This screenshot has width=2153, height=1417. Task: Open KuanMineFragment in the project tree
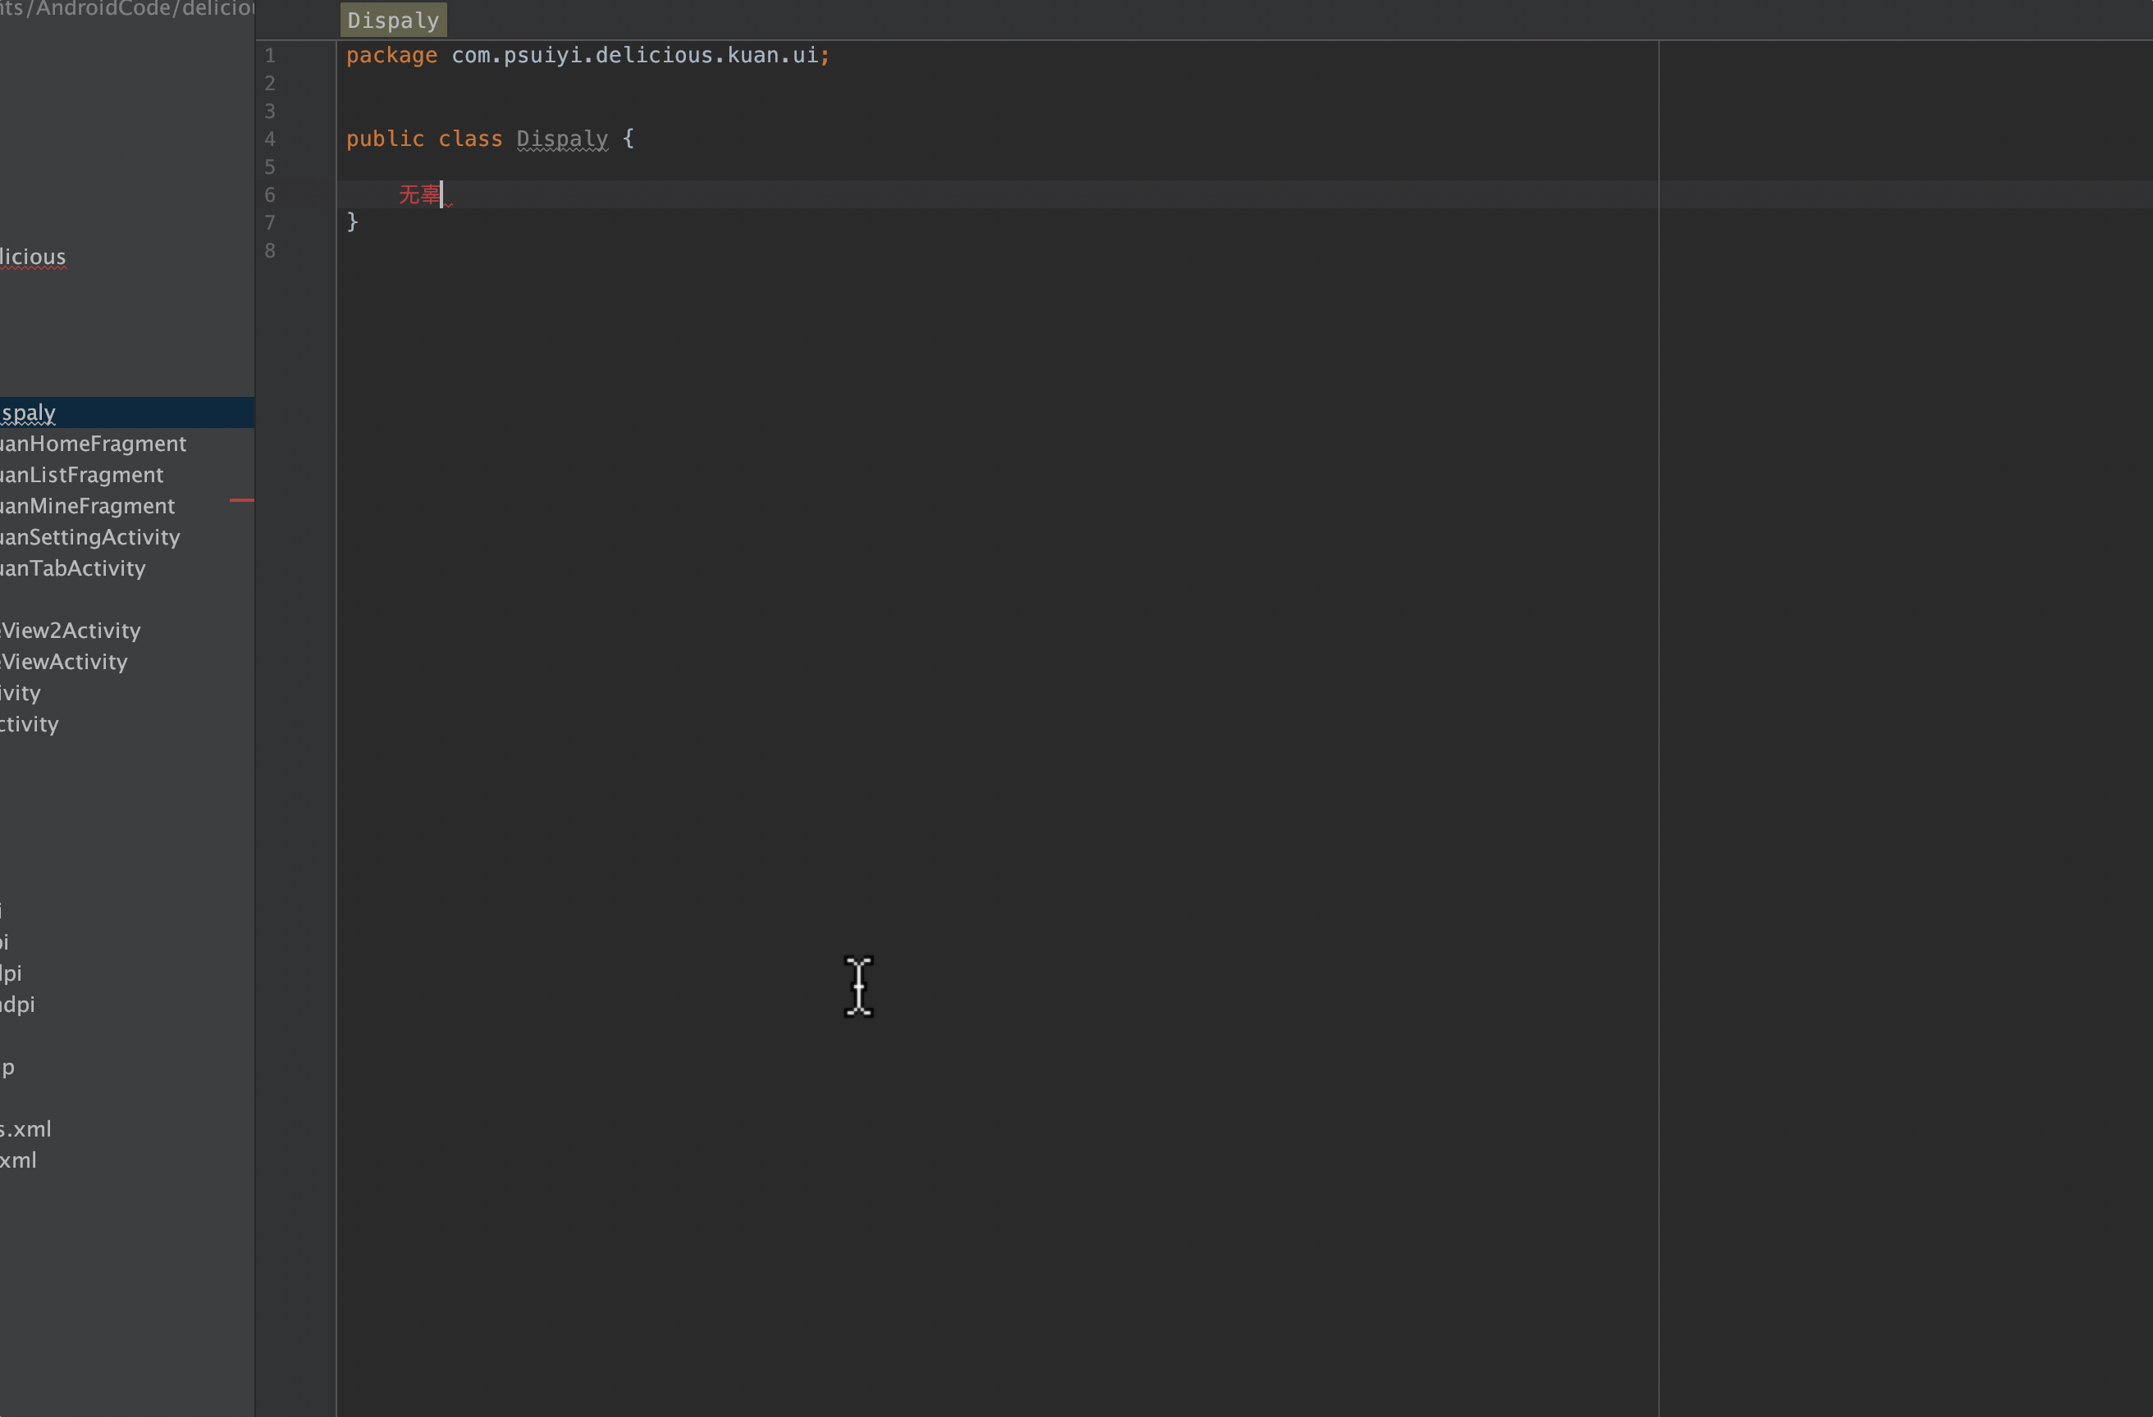tap(87, 505)
